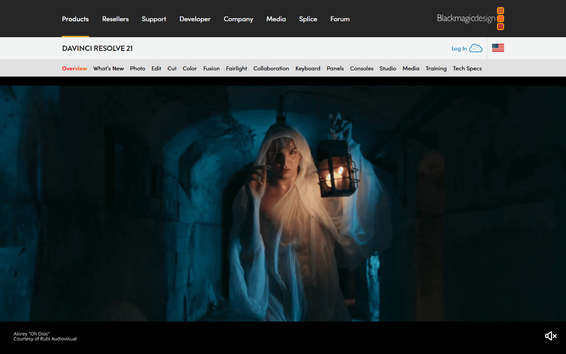The width and height of the screenshot is (566, 354).
Task: Switch to the What's New tab
Action: click(x=108, y=68)
